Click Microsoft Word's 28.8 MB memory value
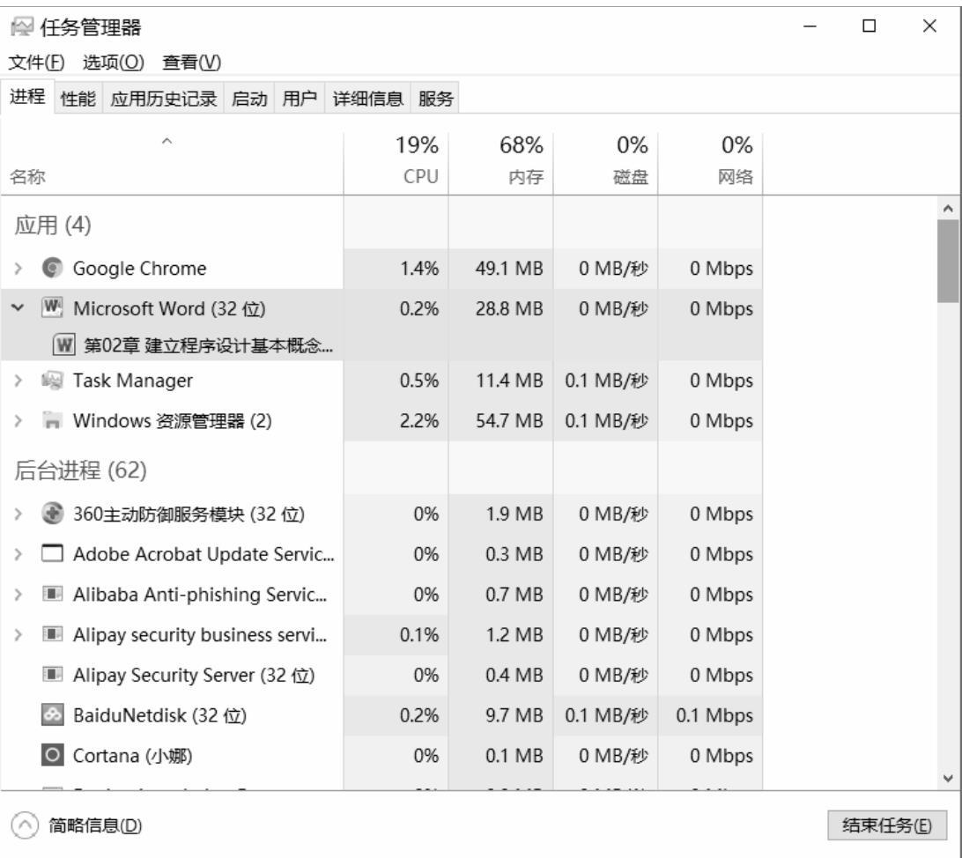This screenshot has height=858, width=962. point(509,307)
